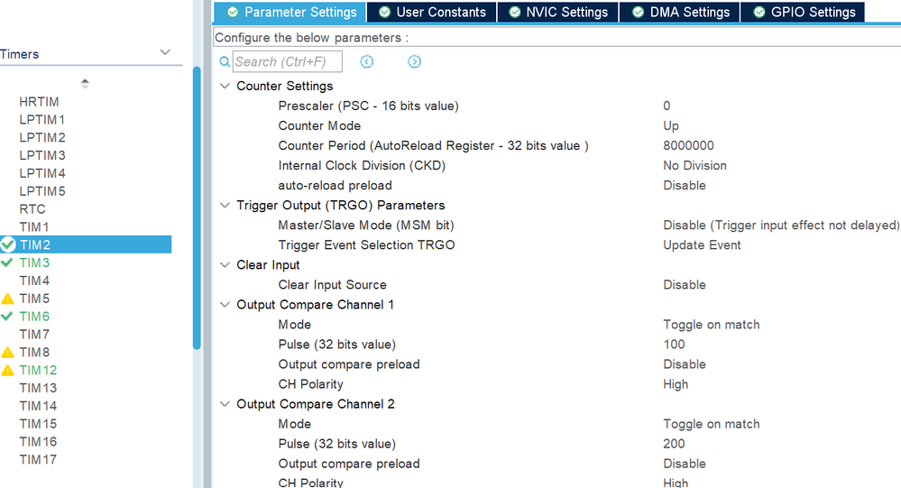
Task: Change Channel 2 Output compare preload value
Action: point(685,464)
